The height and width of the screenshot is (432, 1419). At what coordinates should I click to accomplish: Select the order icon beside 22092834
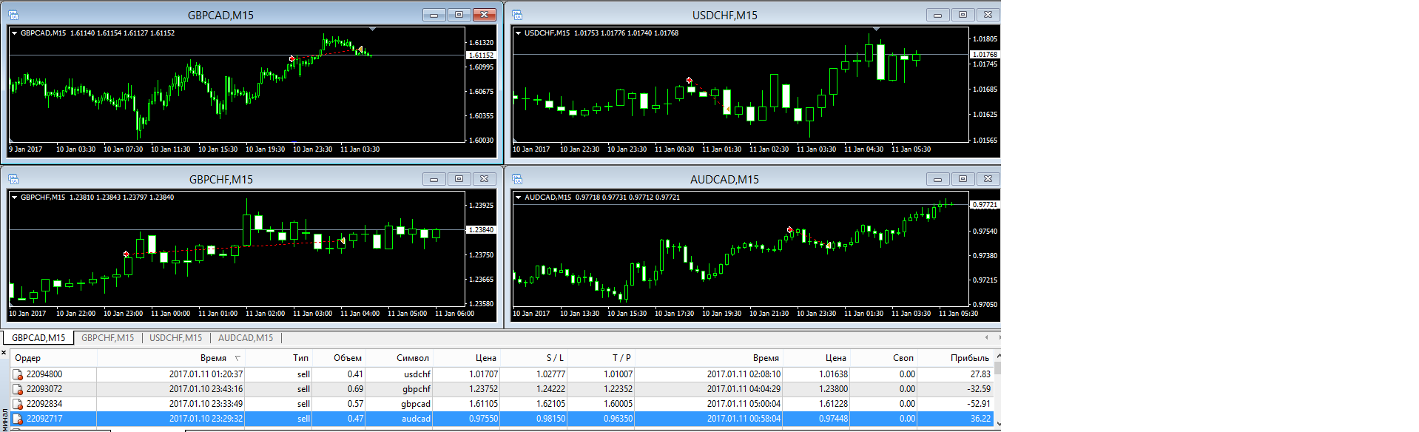18,404
